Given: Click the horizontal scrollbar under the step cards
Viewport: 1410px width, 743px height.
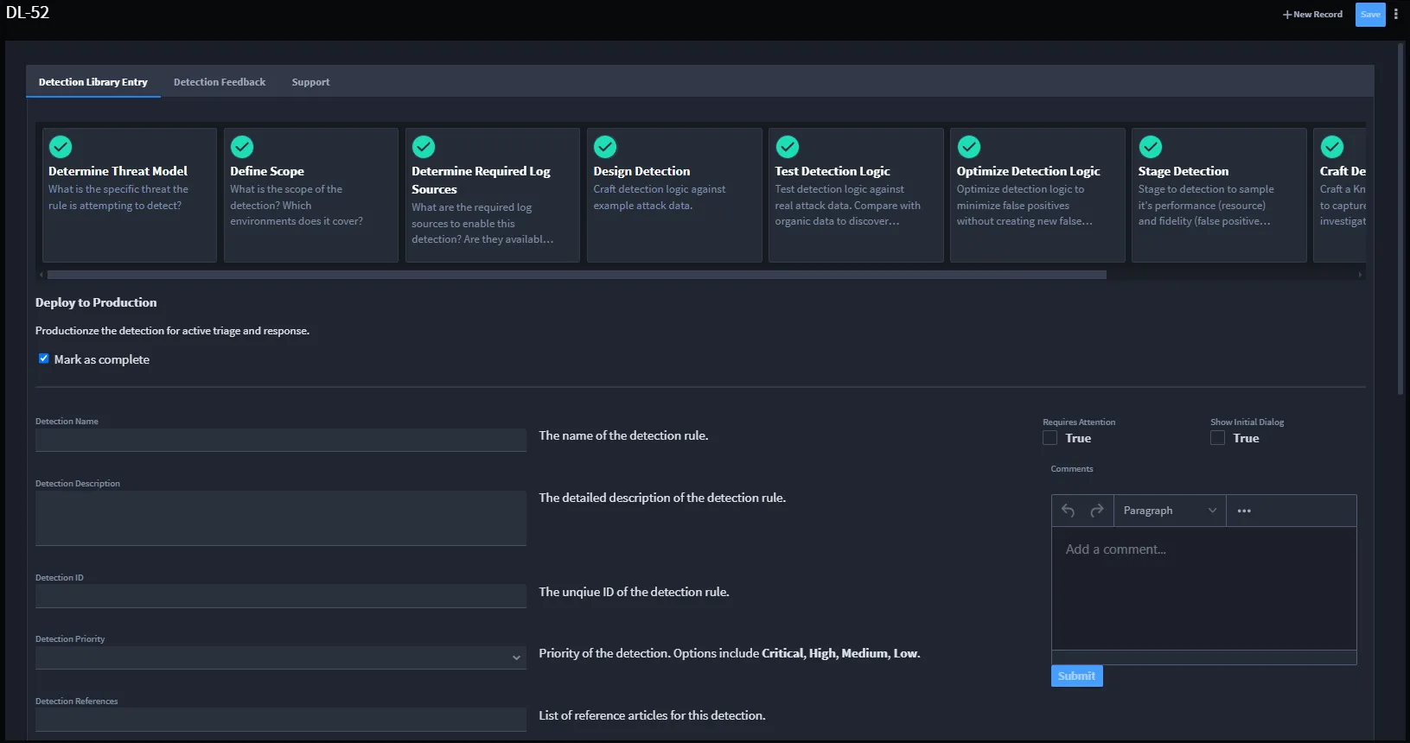Looking at the screenshot, I should (577, 275).
